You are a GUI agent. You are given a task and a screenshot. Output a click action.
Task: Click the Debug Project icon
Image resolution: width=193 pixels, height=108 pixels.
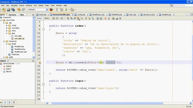coord(72,10)
